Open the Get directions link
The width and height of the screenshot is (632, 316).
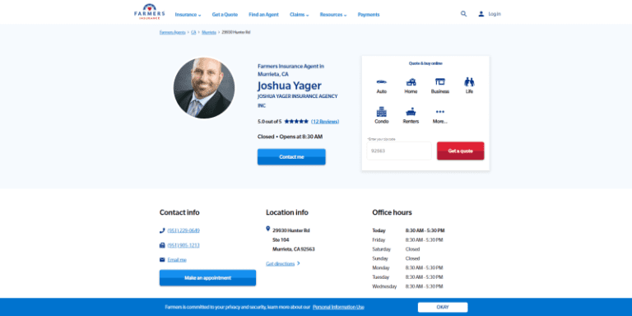point(280,263)
